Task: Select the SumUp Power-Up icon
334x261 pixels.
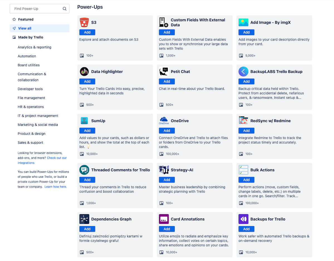Action: click(x=84, y=121)
